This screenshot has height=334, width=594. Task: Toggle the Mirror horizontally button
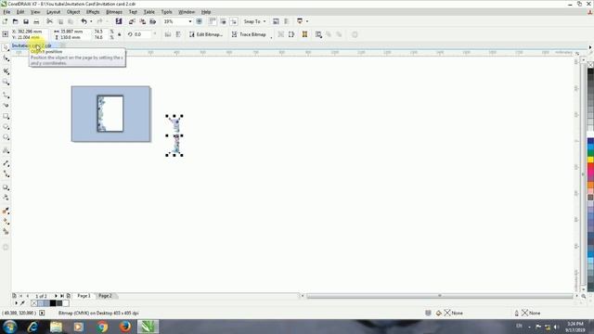click(x=168, y=34)
